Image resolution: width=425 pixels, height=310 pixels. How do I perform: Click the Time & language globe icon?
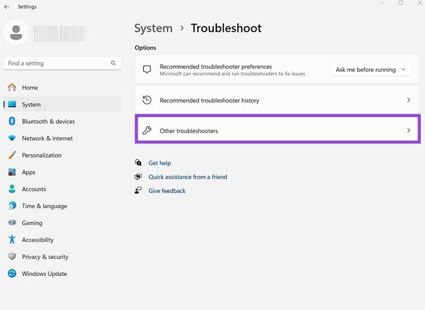12,206
